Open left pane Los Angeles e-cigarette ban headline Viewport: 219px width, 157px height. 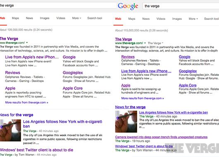coord(62,124)
